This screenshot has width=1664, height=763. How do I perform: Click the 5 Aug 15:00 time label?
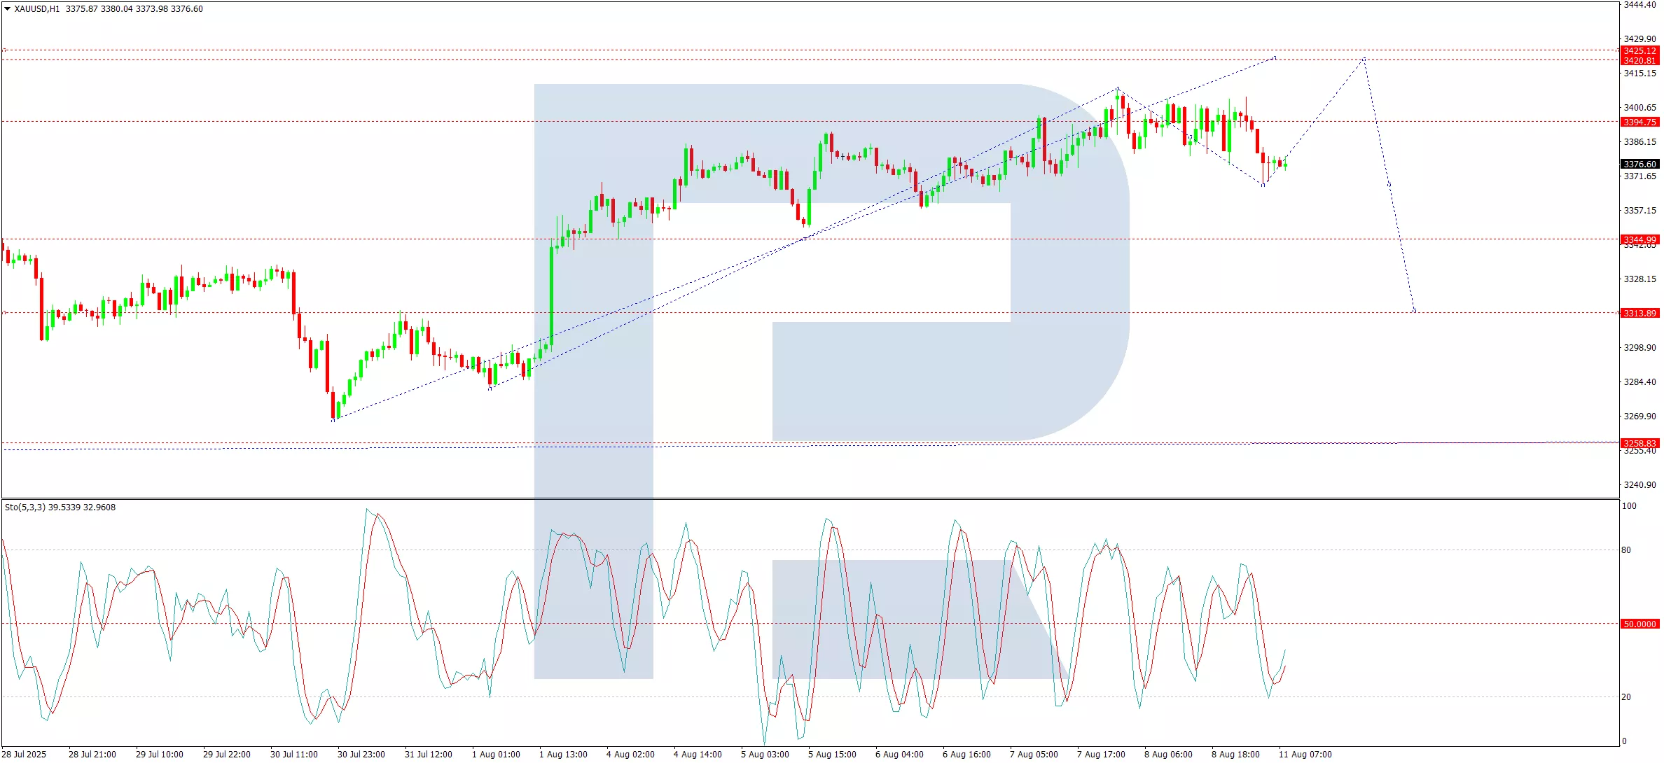point(832,755)
